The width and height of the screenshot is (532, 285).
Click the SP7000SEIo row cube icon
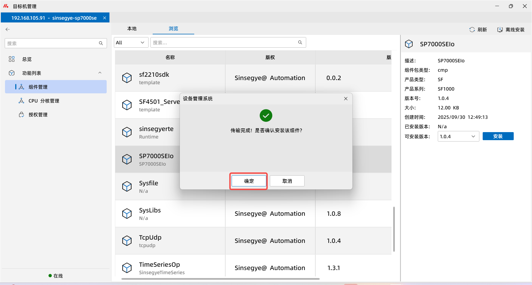127,159
